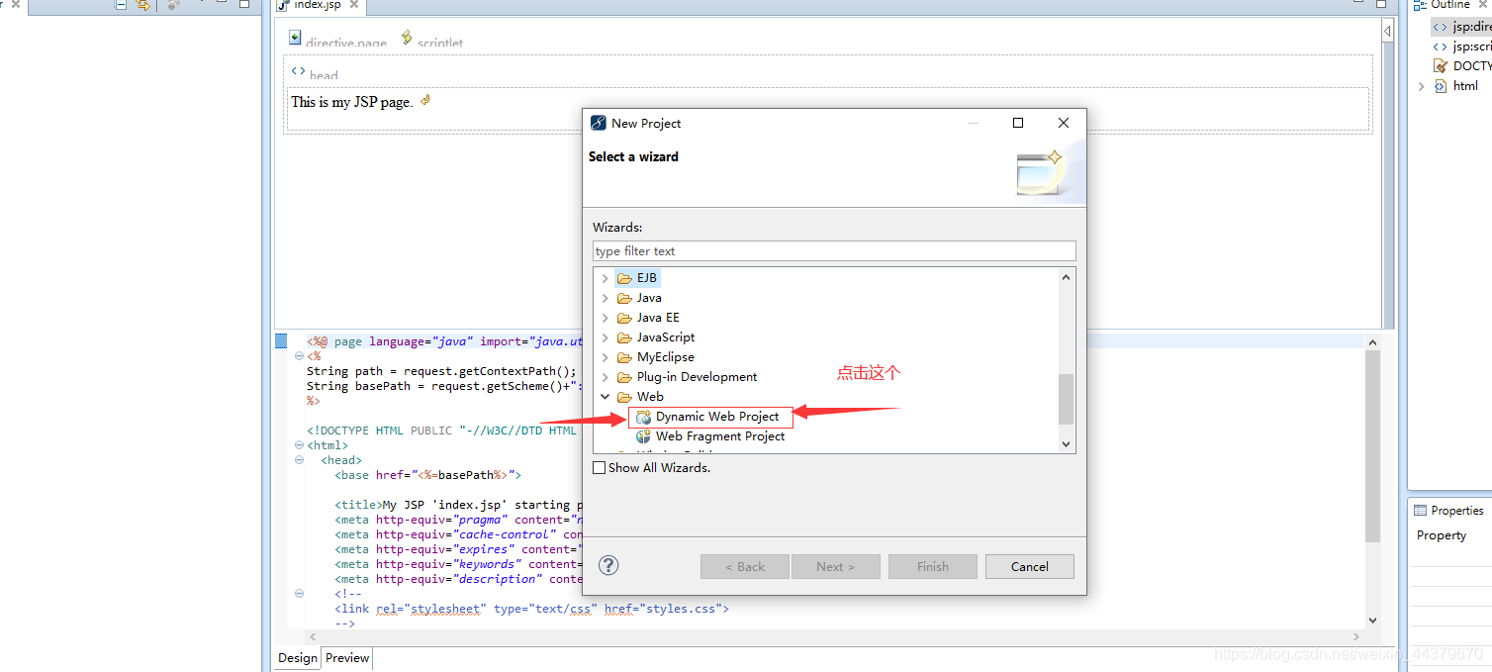This screenshot has width=1492, height=672.
Task: Select the MyEclipse category label
Action: (x=665, y=357)
